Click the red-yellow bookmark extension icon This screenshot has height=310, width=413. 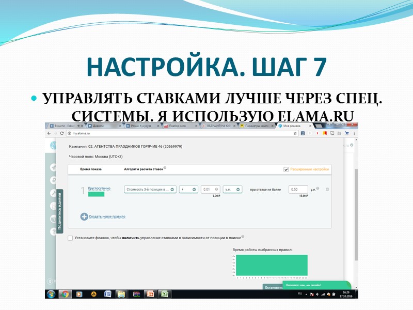pos(325,133)
